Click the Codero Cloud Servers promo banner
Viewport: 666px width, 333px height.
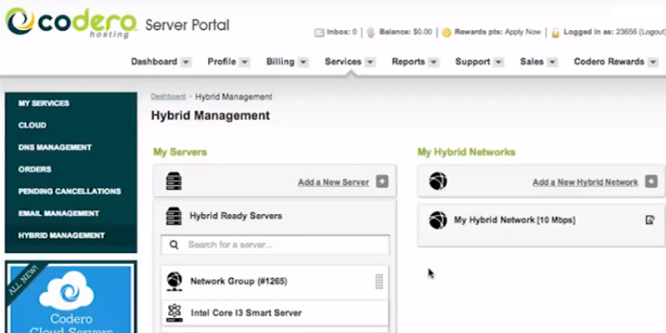pyautogui.click(x=70, y=298)
